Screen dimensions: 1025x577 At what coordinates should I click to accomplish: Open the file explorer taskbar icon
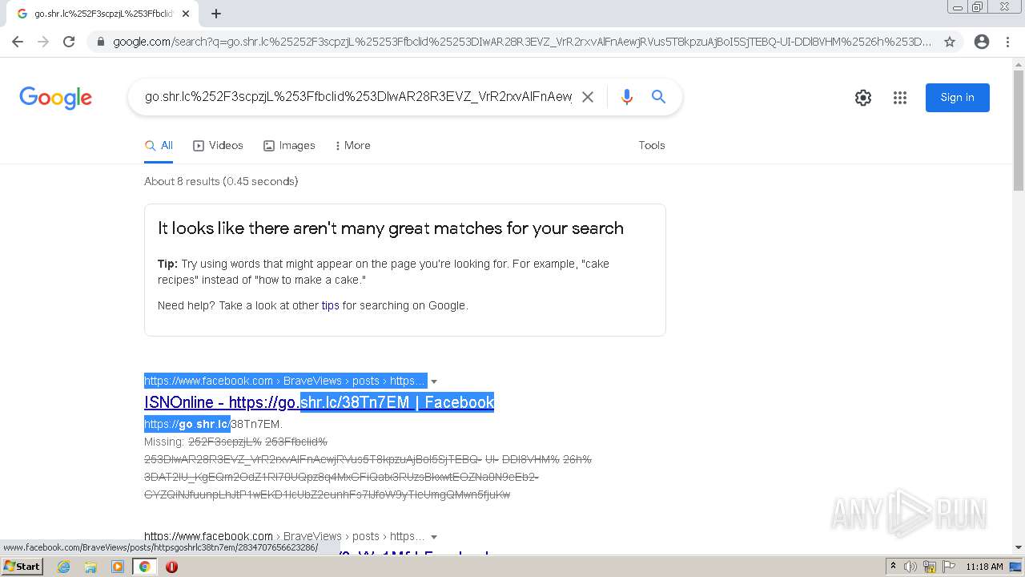(90, 567)
